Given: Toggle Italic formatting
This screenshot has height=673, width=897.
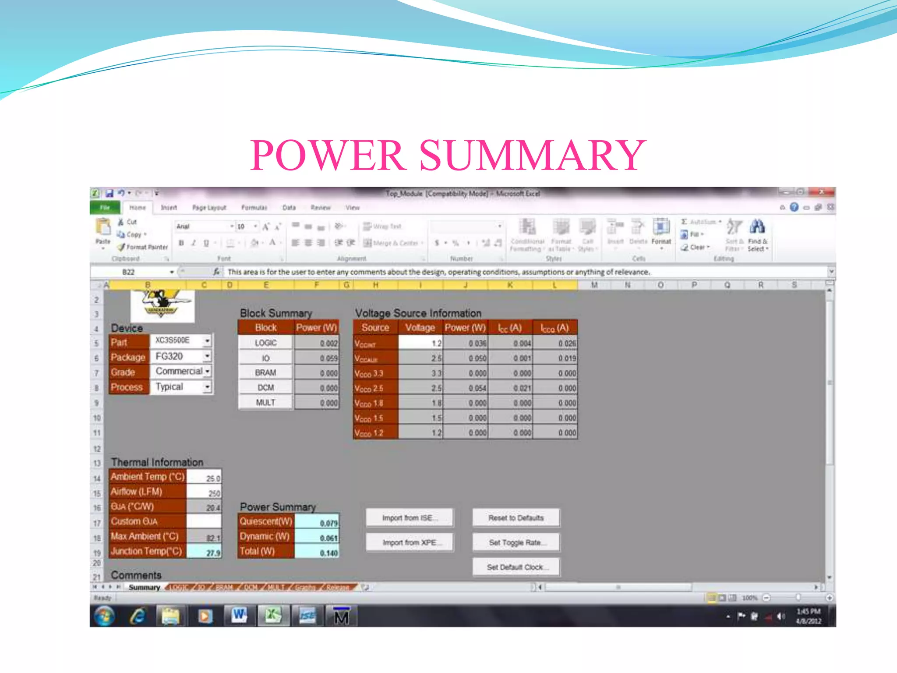Looking at the screenshot, I should (194, 243).
